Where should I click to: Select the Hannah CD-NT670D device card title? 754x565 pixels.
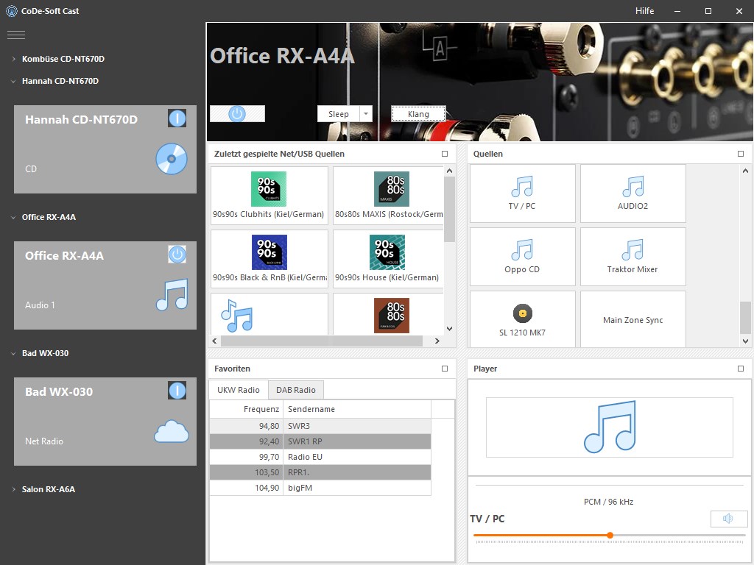pos(81,120)
